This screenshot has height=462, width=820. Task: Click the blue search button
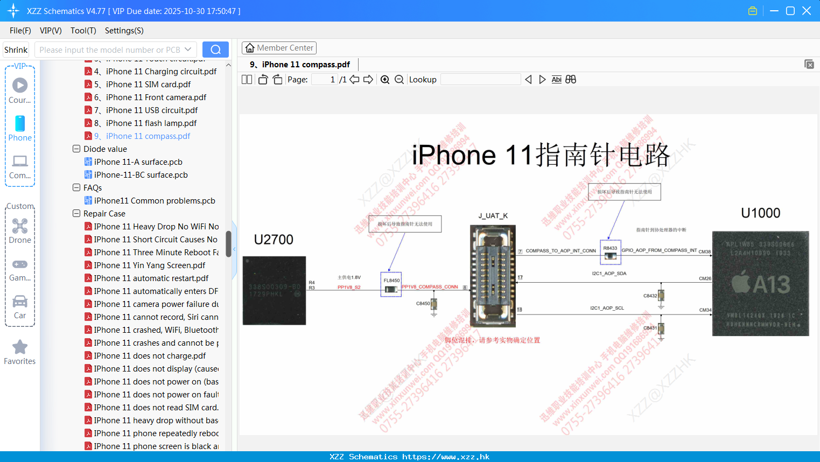point(215,50)
